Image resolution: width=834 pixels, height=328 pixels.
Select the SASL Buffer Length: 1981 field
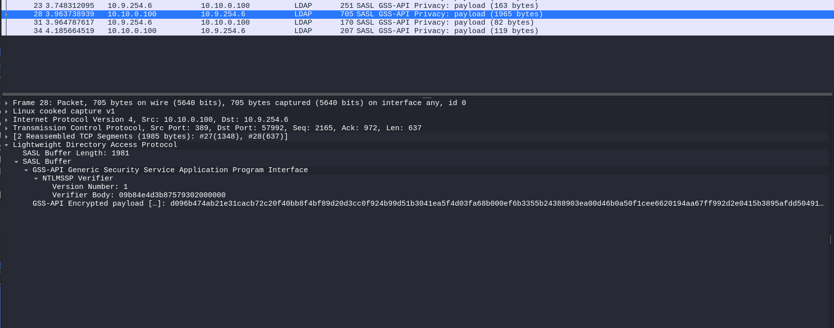click(76, 153)
